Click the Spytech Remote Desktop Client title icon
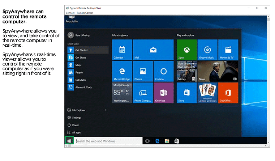Screen dimensions: 275x161 pyautogui.click(x=67, y=8)
